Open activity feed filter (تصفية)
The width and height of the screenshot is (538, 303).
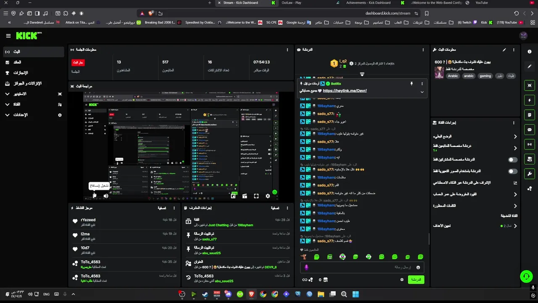(x=162, y=208)
